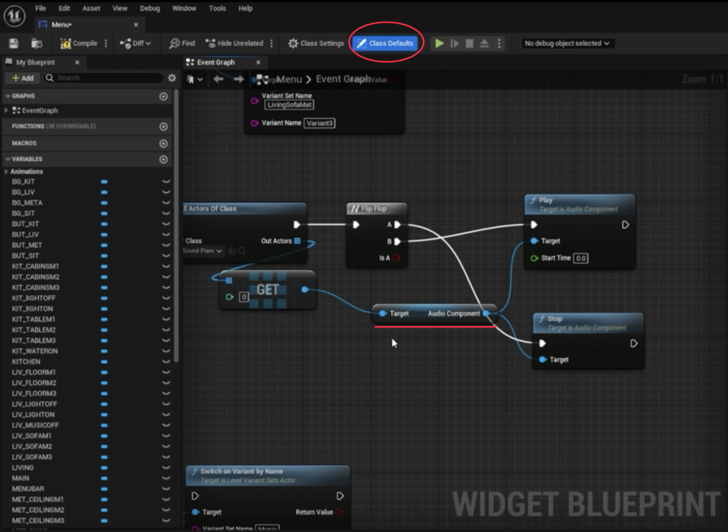Open the debug object selector
The width and height of the screenshot is (728, 532).
pos(566,44)
